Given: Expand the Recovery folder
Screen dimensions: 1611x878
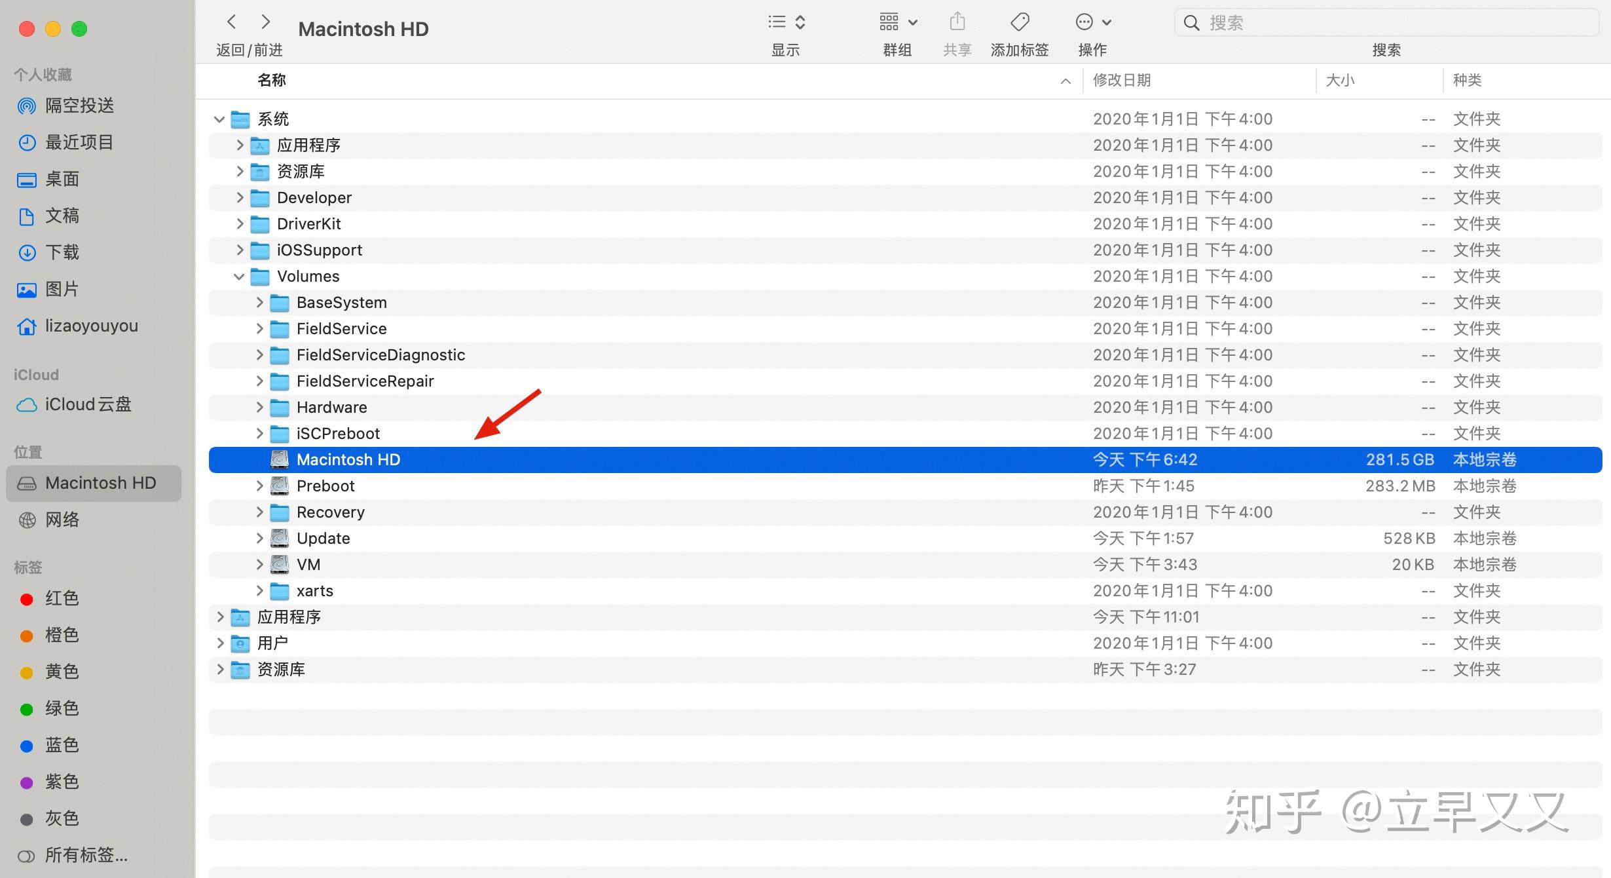Looking at the screenshot, I should click(x=259, y=512).
